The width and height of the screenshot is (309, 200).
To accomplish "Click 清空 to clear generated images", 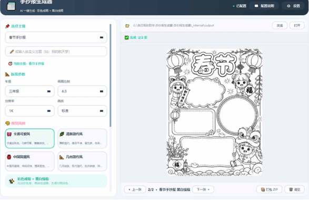I will [294, 190].
